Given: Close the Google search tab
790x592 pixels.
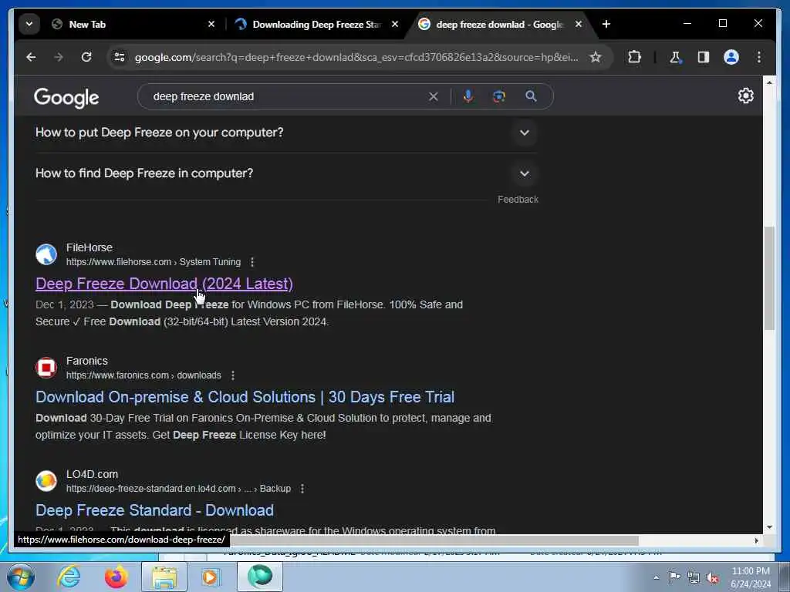Looking at the screenshot, I should tap(579, 24).
